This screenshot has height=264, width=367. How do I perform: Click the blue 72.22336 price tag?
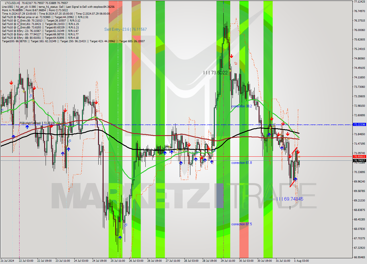click(x=360, y=125)
